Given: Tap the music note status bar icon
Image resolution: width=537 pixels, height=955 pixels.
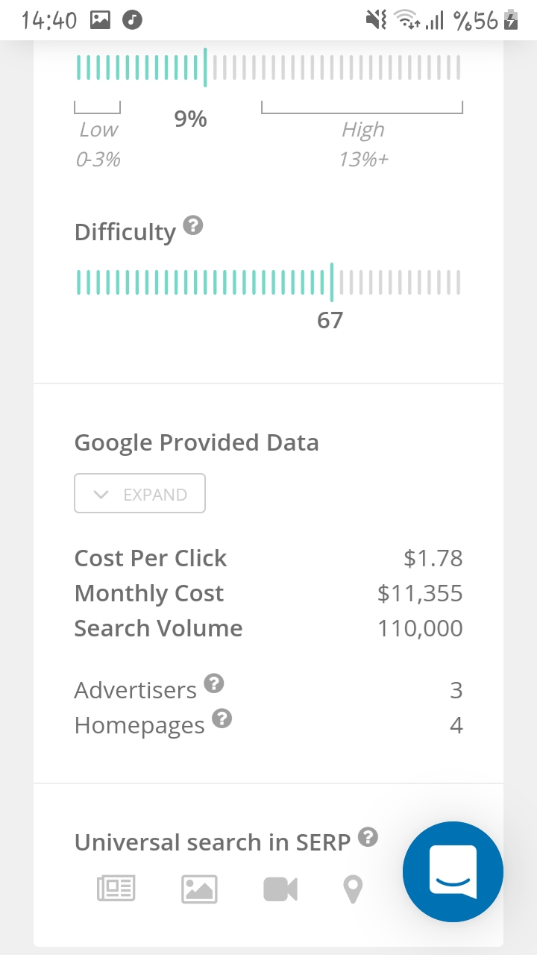Looking at the screenshot, I should click(x=132, y=20).
